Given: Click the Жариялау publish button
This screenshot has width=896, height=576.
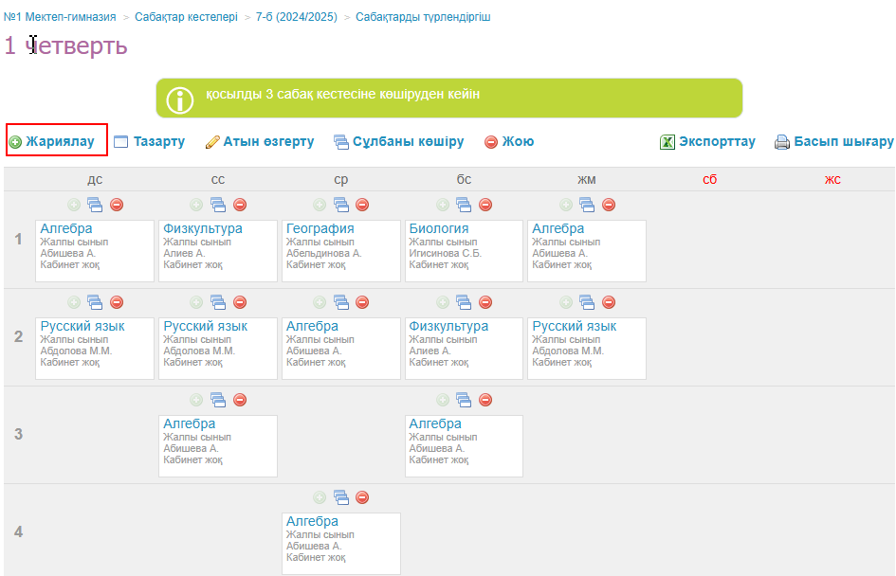Looking at the screenshot, I should pyautogui.click(x=57, y=142).
